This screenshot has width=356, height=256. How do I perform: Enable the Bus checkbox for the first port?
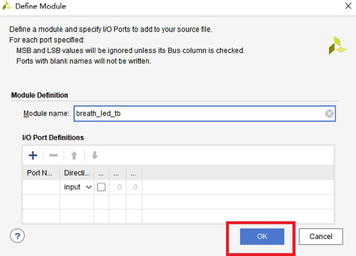[101, 187]
